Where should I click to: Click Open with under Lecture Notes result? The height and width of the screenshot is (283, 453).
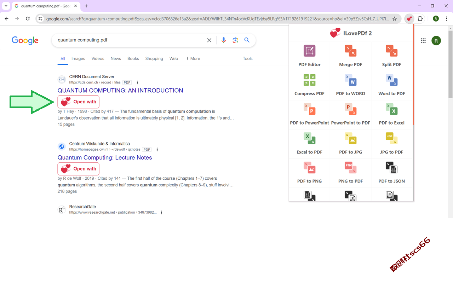(x=79, y=169)
